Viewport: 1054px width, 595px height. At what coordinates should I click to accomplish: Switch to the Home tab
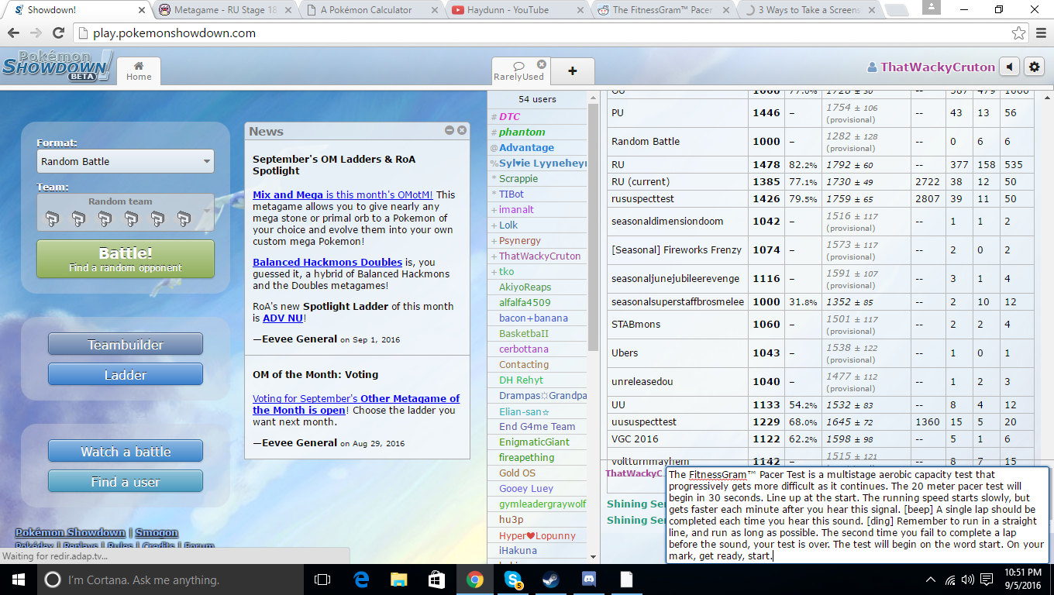(139, 71)
